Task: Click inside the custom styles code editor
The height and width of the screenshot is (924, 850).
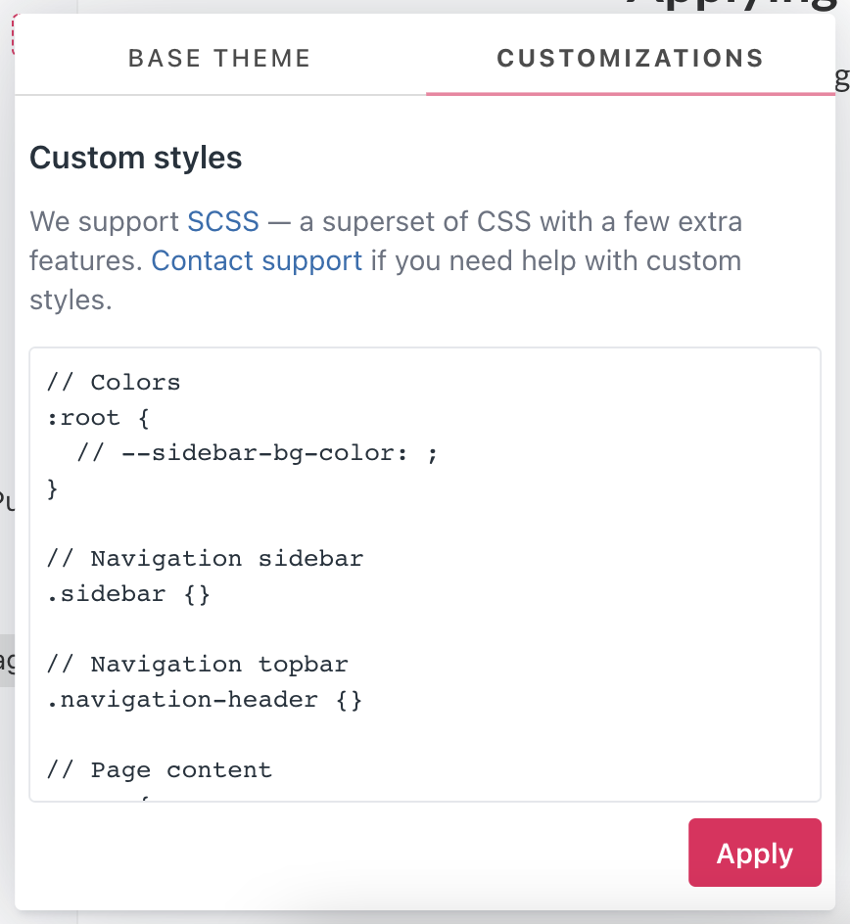Action: [425, 575]
